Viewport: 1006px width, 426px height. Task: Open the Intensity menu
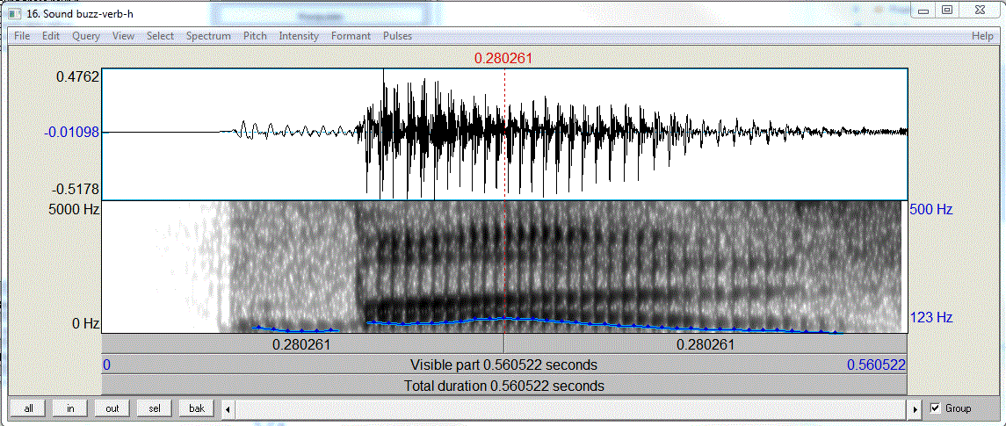[x=299, y=36]
